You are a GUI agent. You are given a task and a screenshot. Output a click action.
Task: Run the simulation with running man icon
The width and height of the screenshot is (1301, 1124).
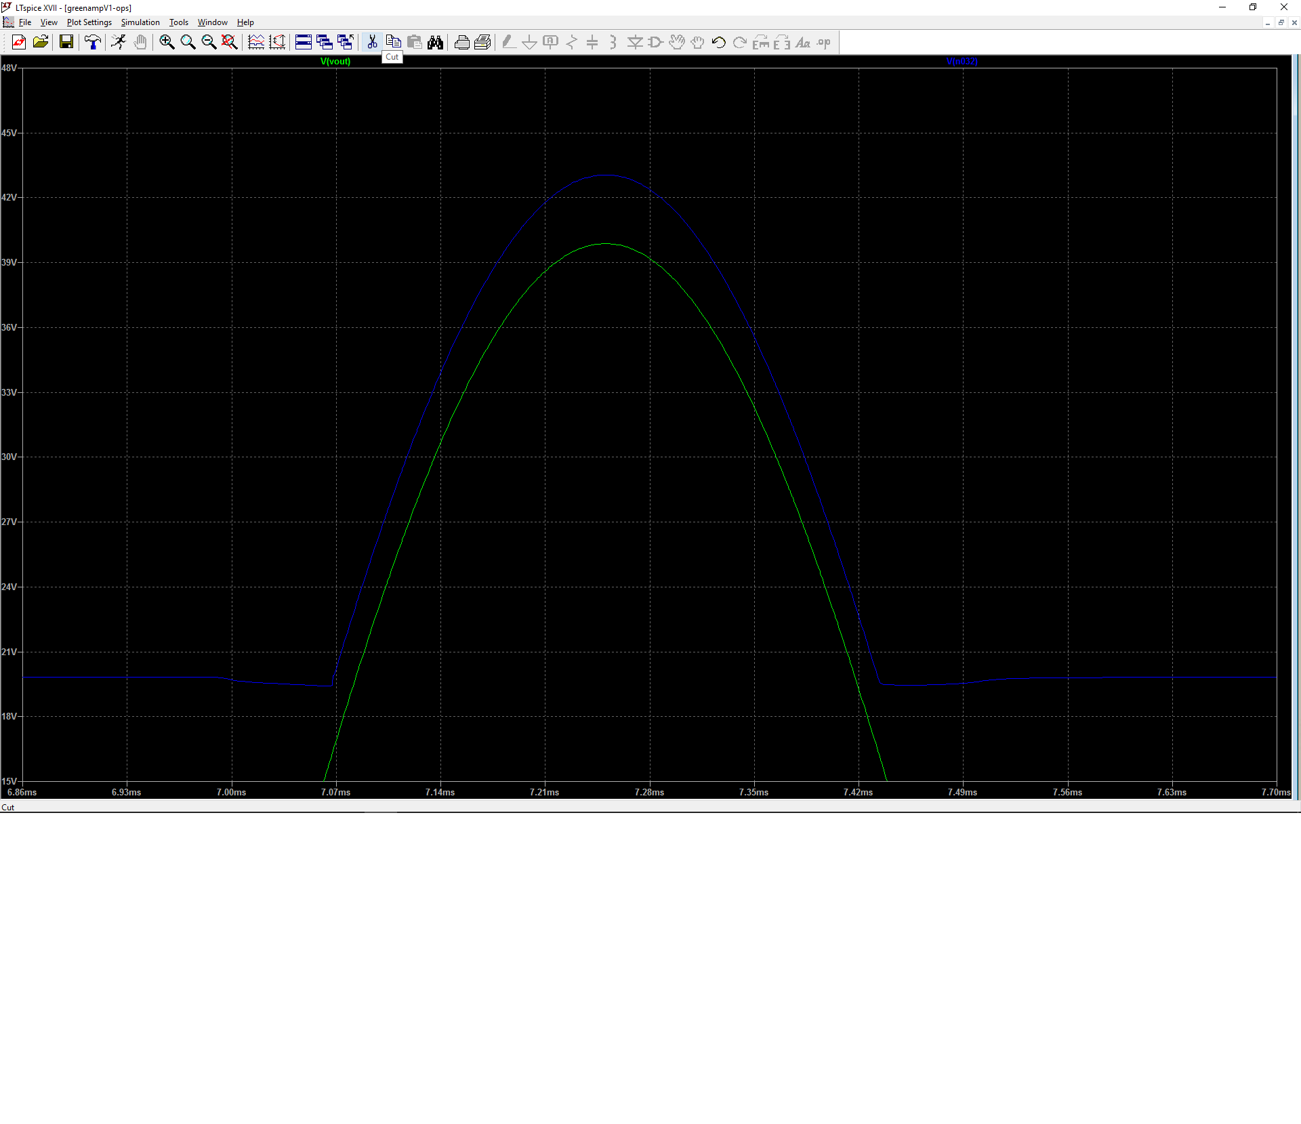click(x=119, y=42)
